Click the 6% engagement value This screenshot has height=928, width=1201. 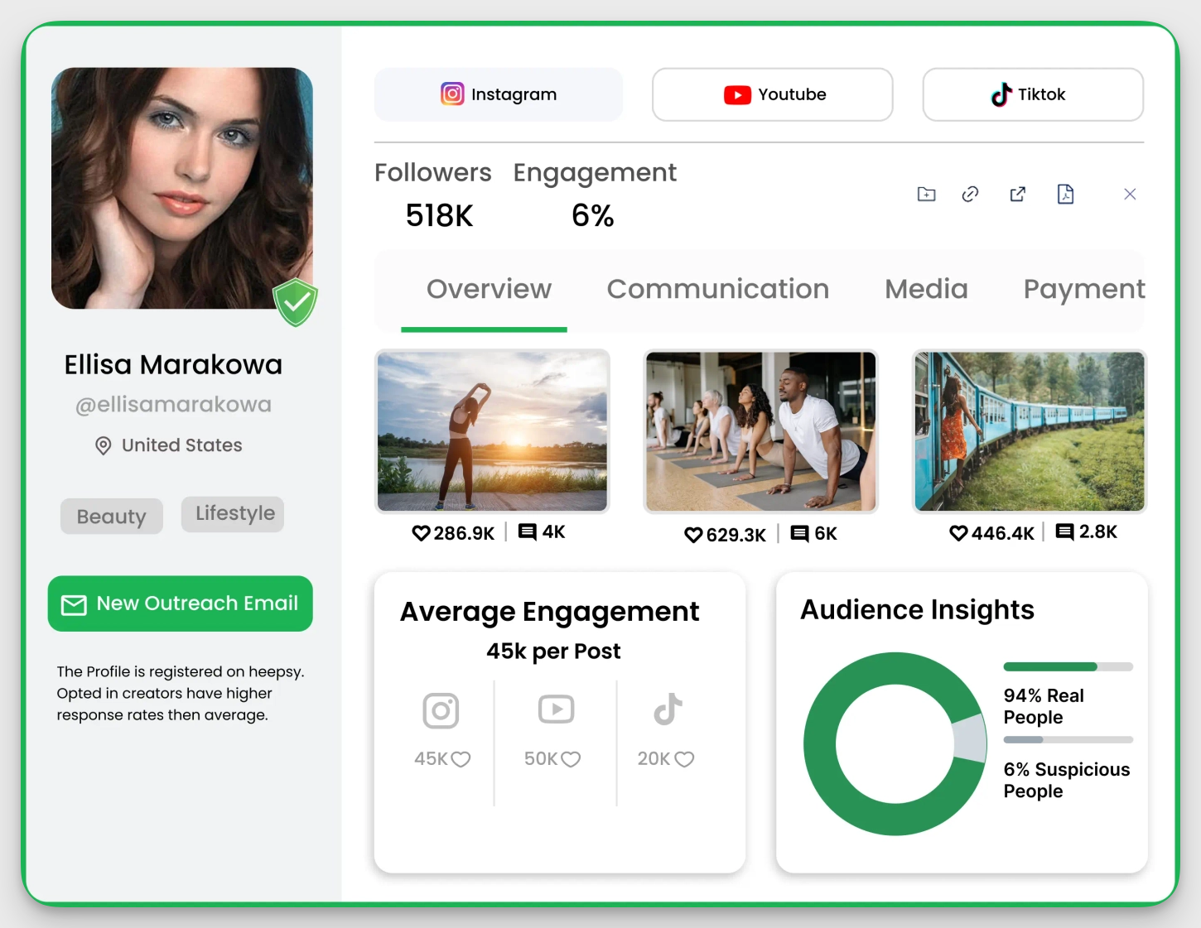click(x=593, y=216)
